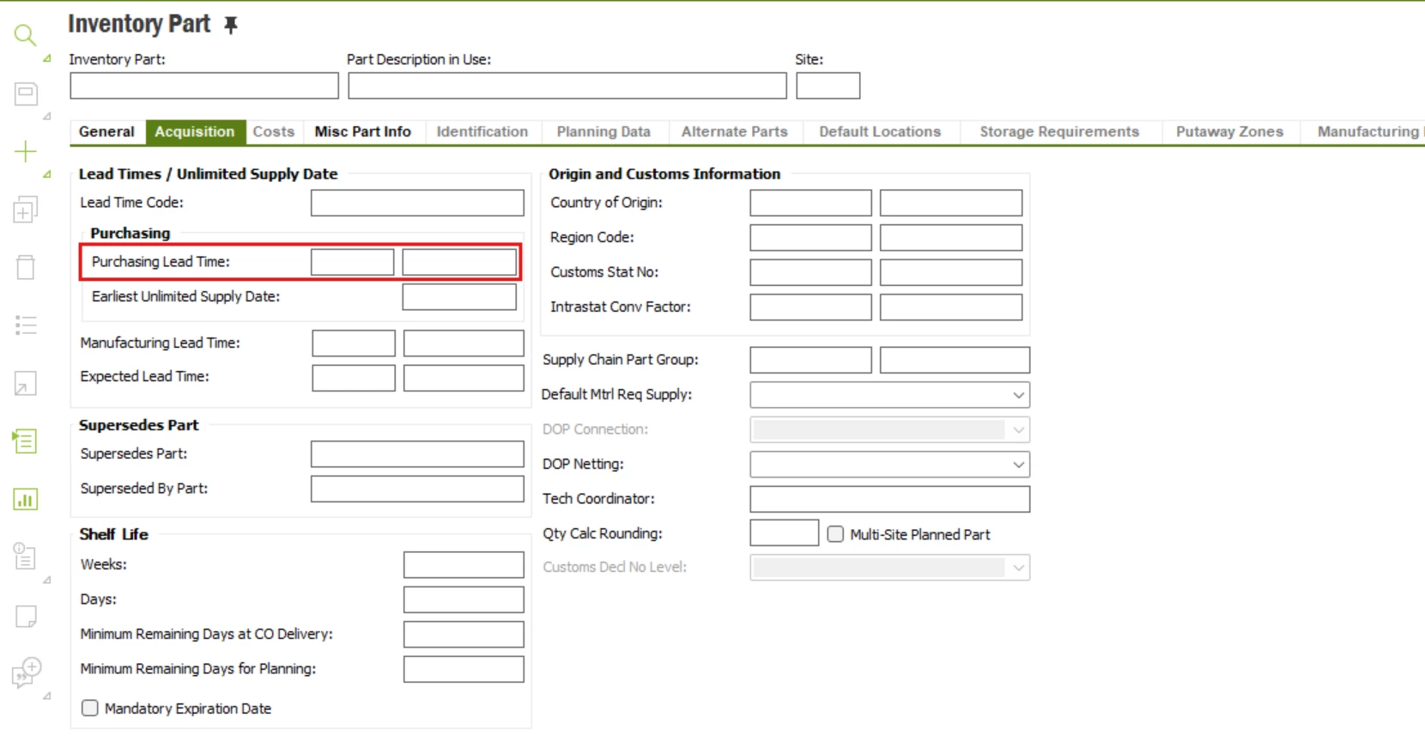Open the DOP Connection dropdown
The image size is (1425, 742).
point(889,429)
